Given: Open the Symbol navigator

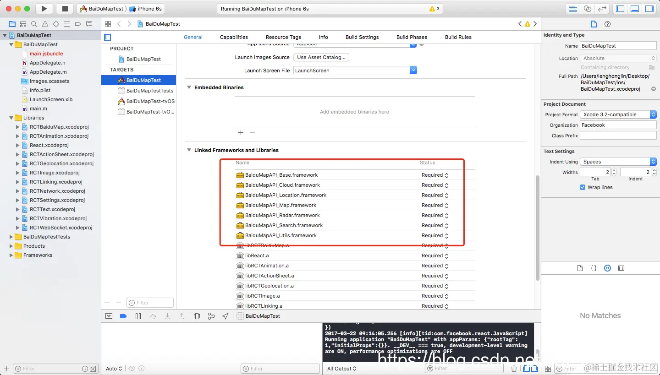Looking at the screenshot, I should point(23,24).
